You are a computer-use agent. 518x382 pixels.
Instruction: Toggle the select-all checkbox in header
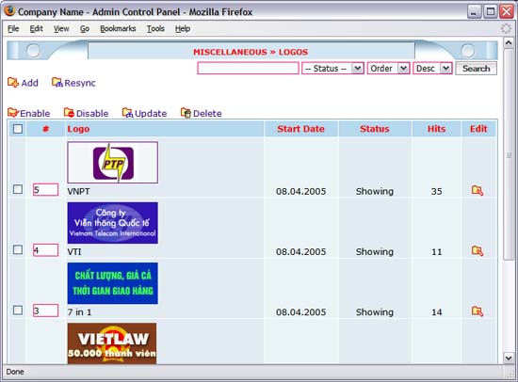pos(18,129)
